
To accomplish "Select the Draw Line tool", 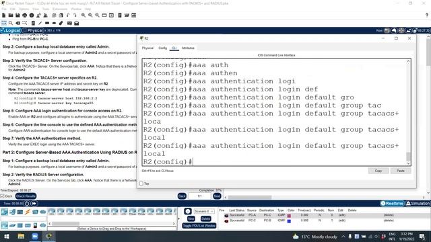I will coord(40,23).
